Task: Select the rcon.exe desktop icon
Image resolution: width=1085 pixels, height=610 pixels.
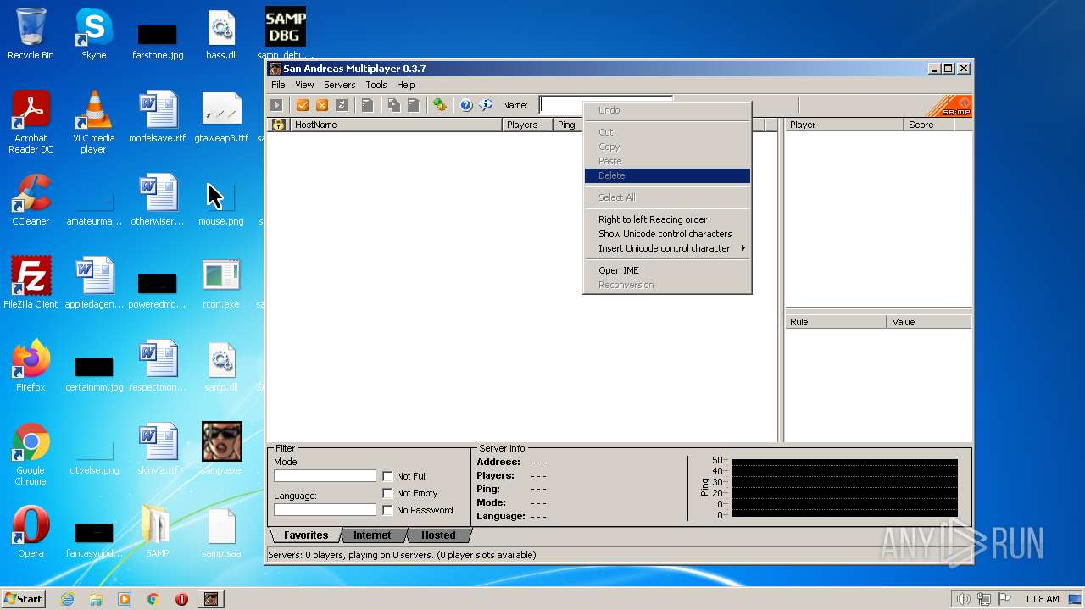Action: (221, 284)
